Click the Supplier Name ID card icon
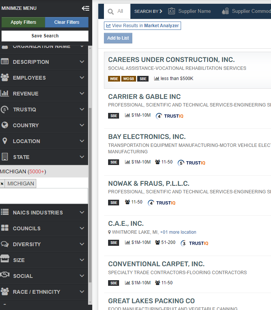 pos(172,11)
